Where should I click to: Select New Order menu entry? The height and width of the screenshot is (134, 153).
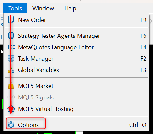(76, 20)
